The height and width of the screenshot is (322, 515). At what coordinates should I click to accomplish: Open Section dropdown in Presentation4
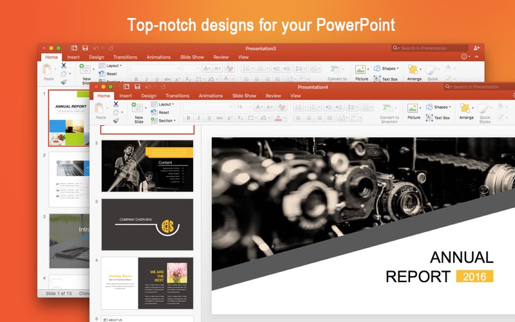pyautogui.click(x=164, y=120)
